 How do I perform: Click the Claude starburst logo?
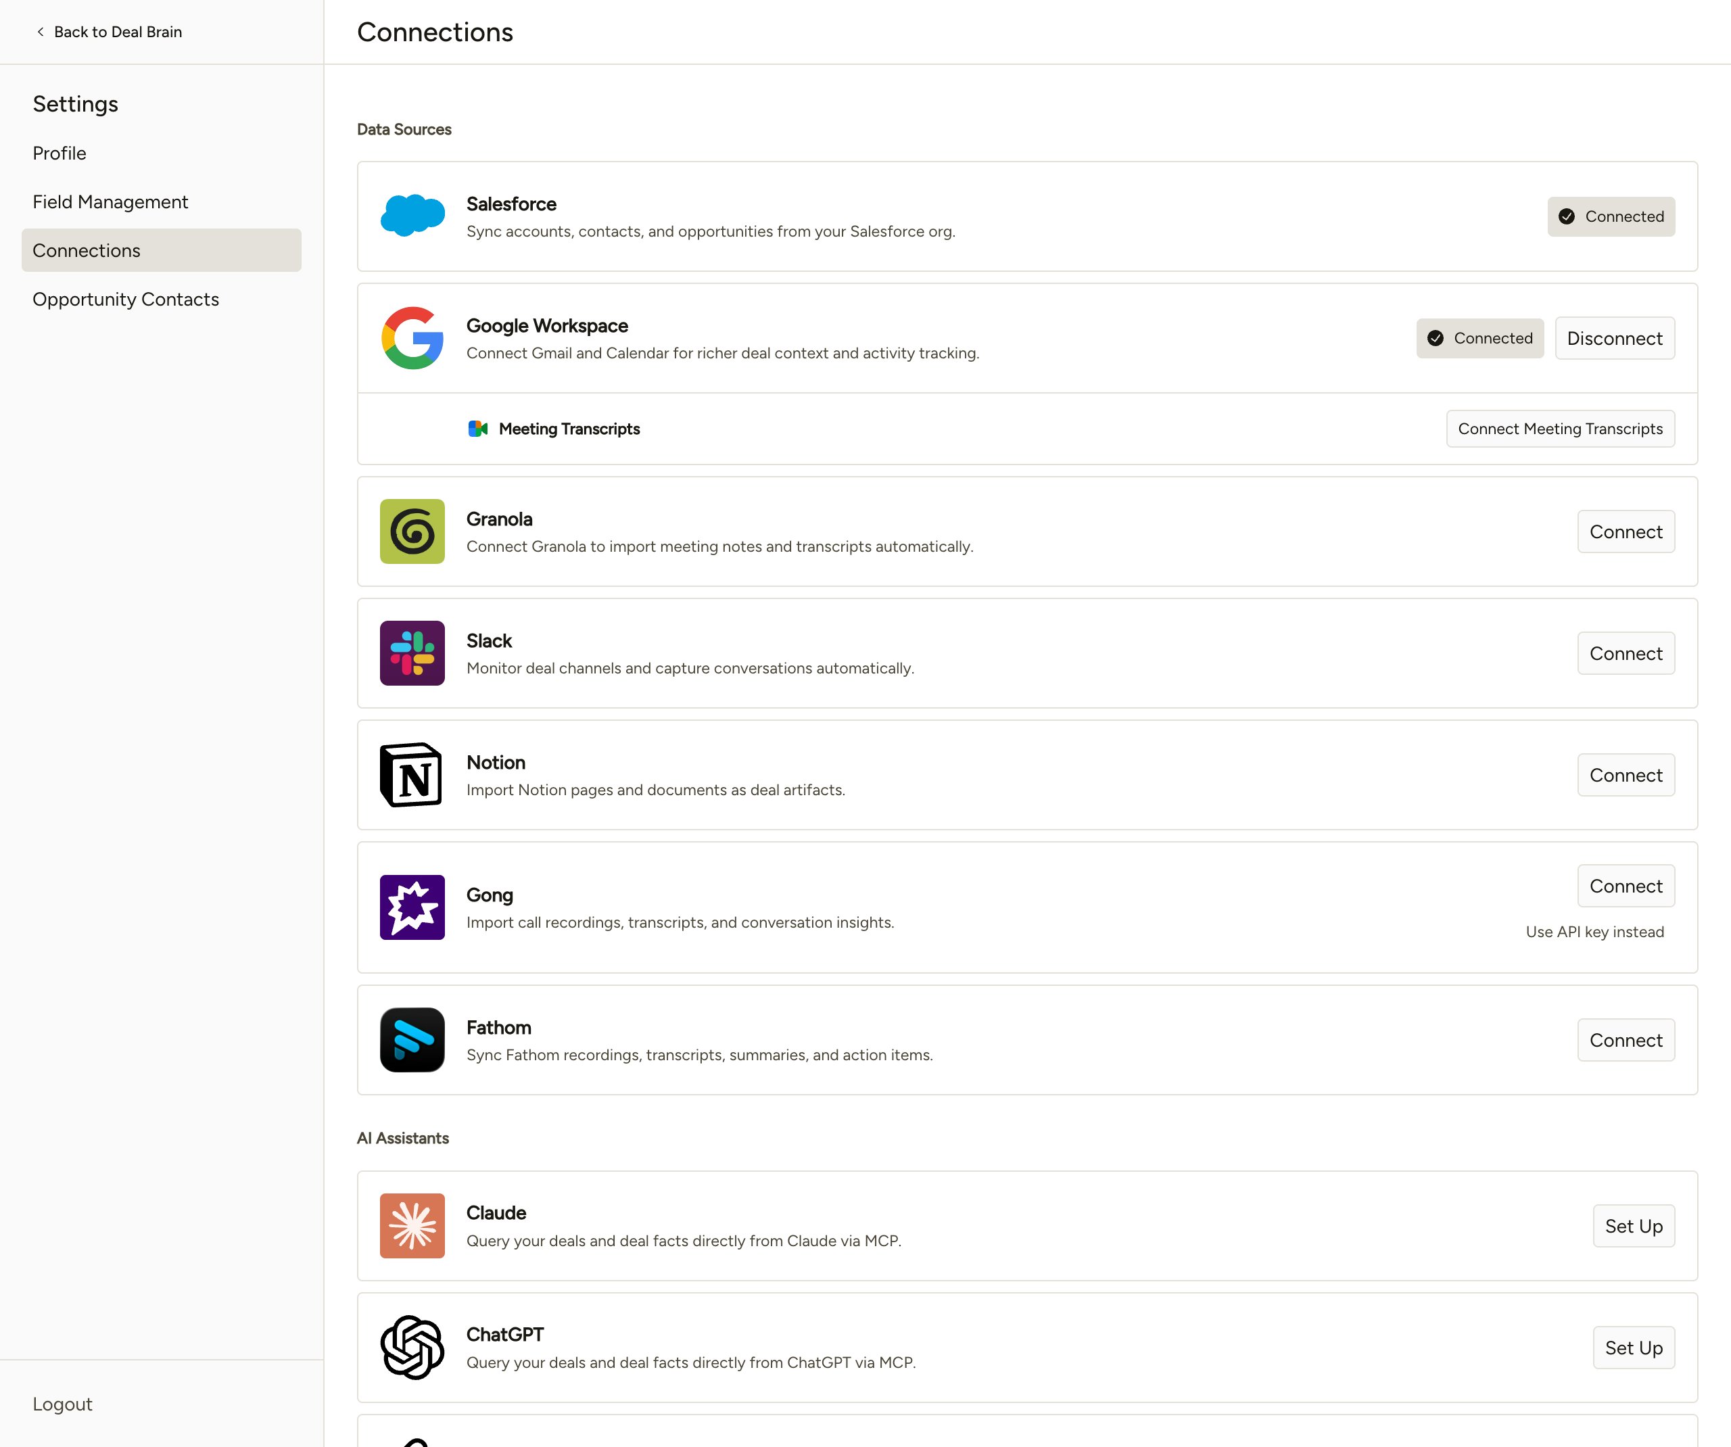(x=412, y=1225)
